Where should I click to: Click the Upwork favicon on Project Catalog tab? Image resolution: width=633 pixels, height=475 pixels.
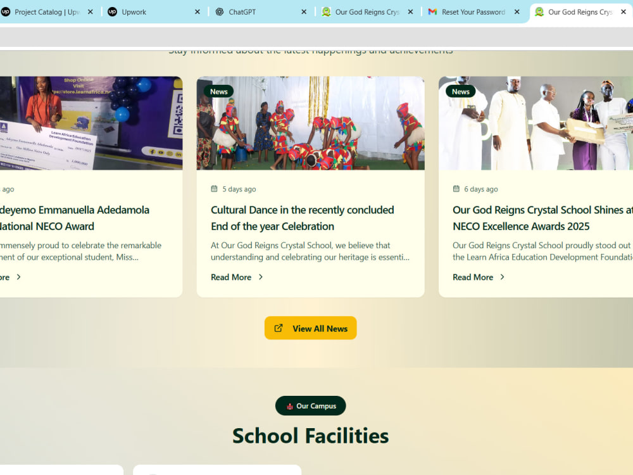(6, 12)
